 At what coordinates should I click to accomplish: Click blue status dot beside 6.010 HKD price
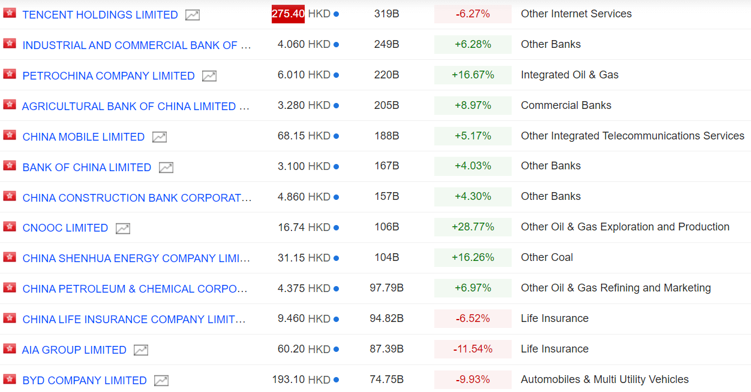pos(336,75)
